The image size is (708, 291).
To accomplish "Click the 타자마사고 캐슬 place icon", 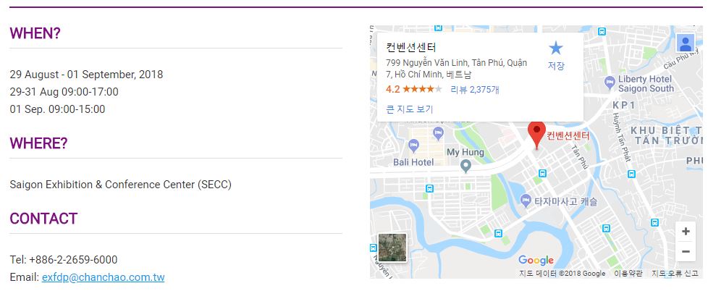I will click(x=524, y=201).
